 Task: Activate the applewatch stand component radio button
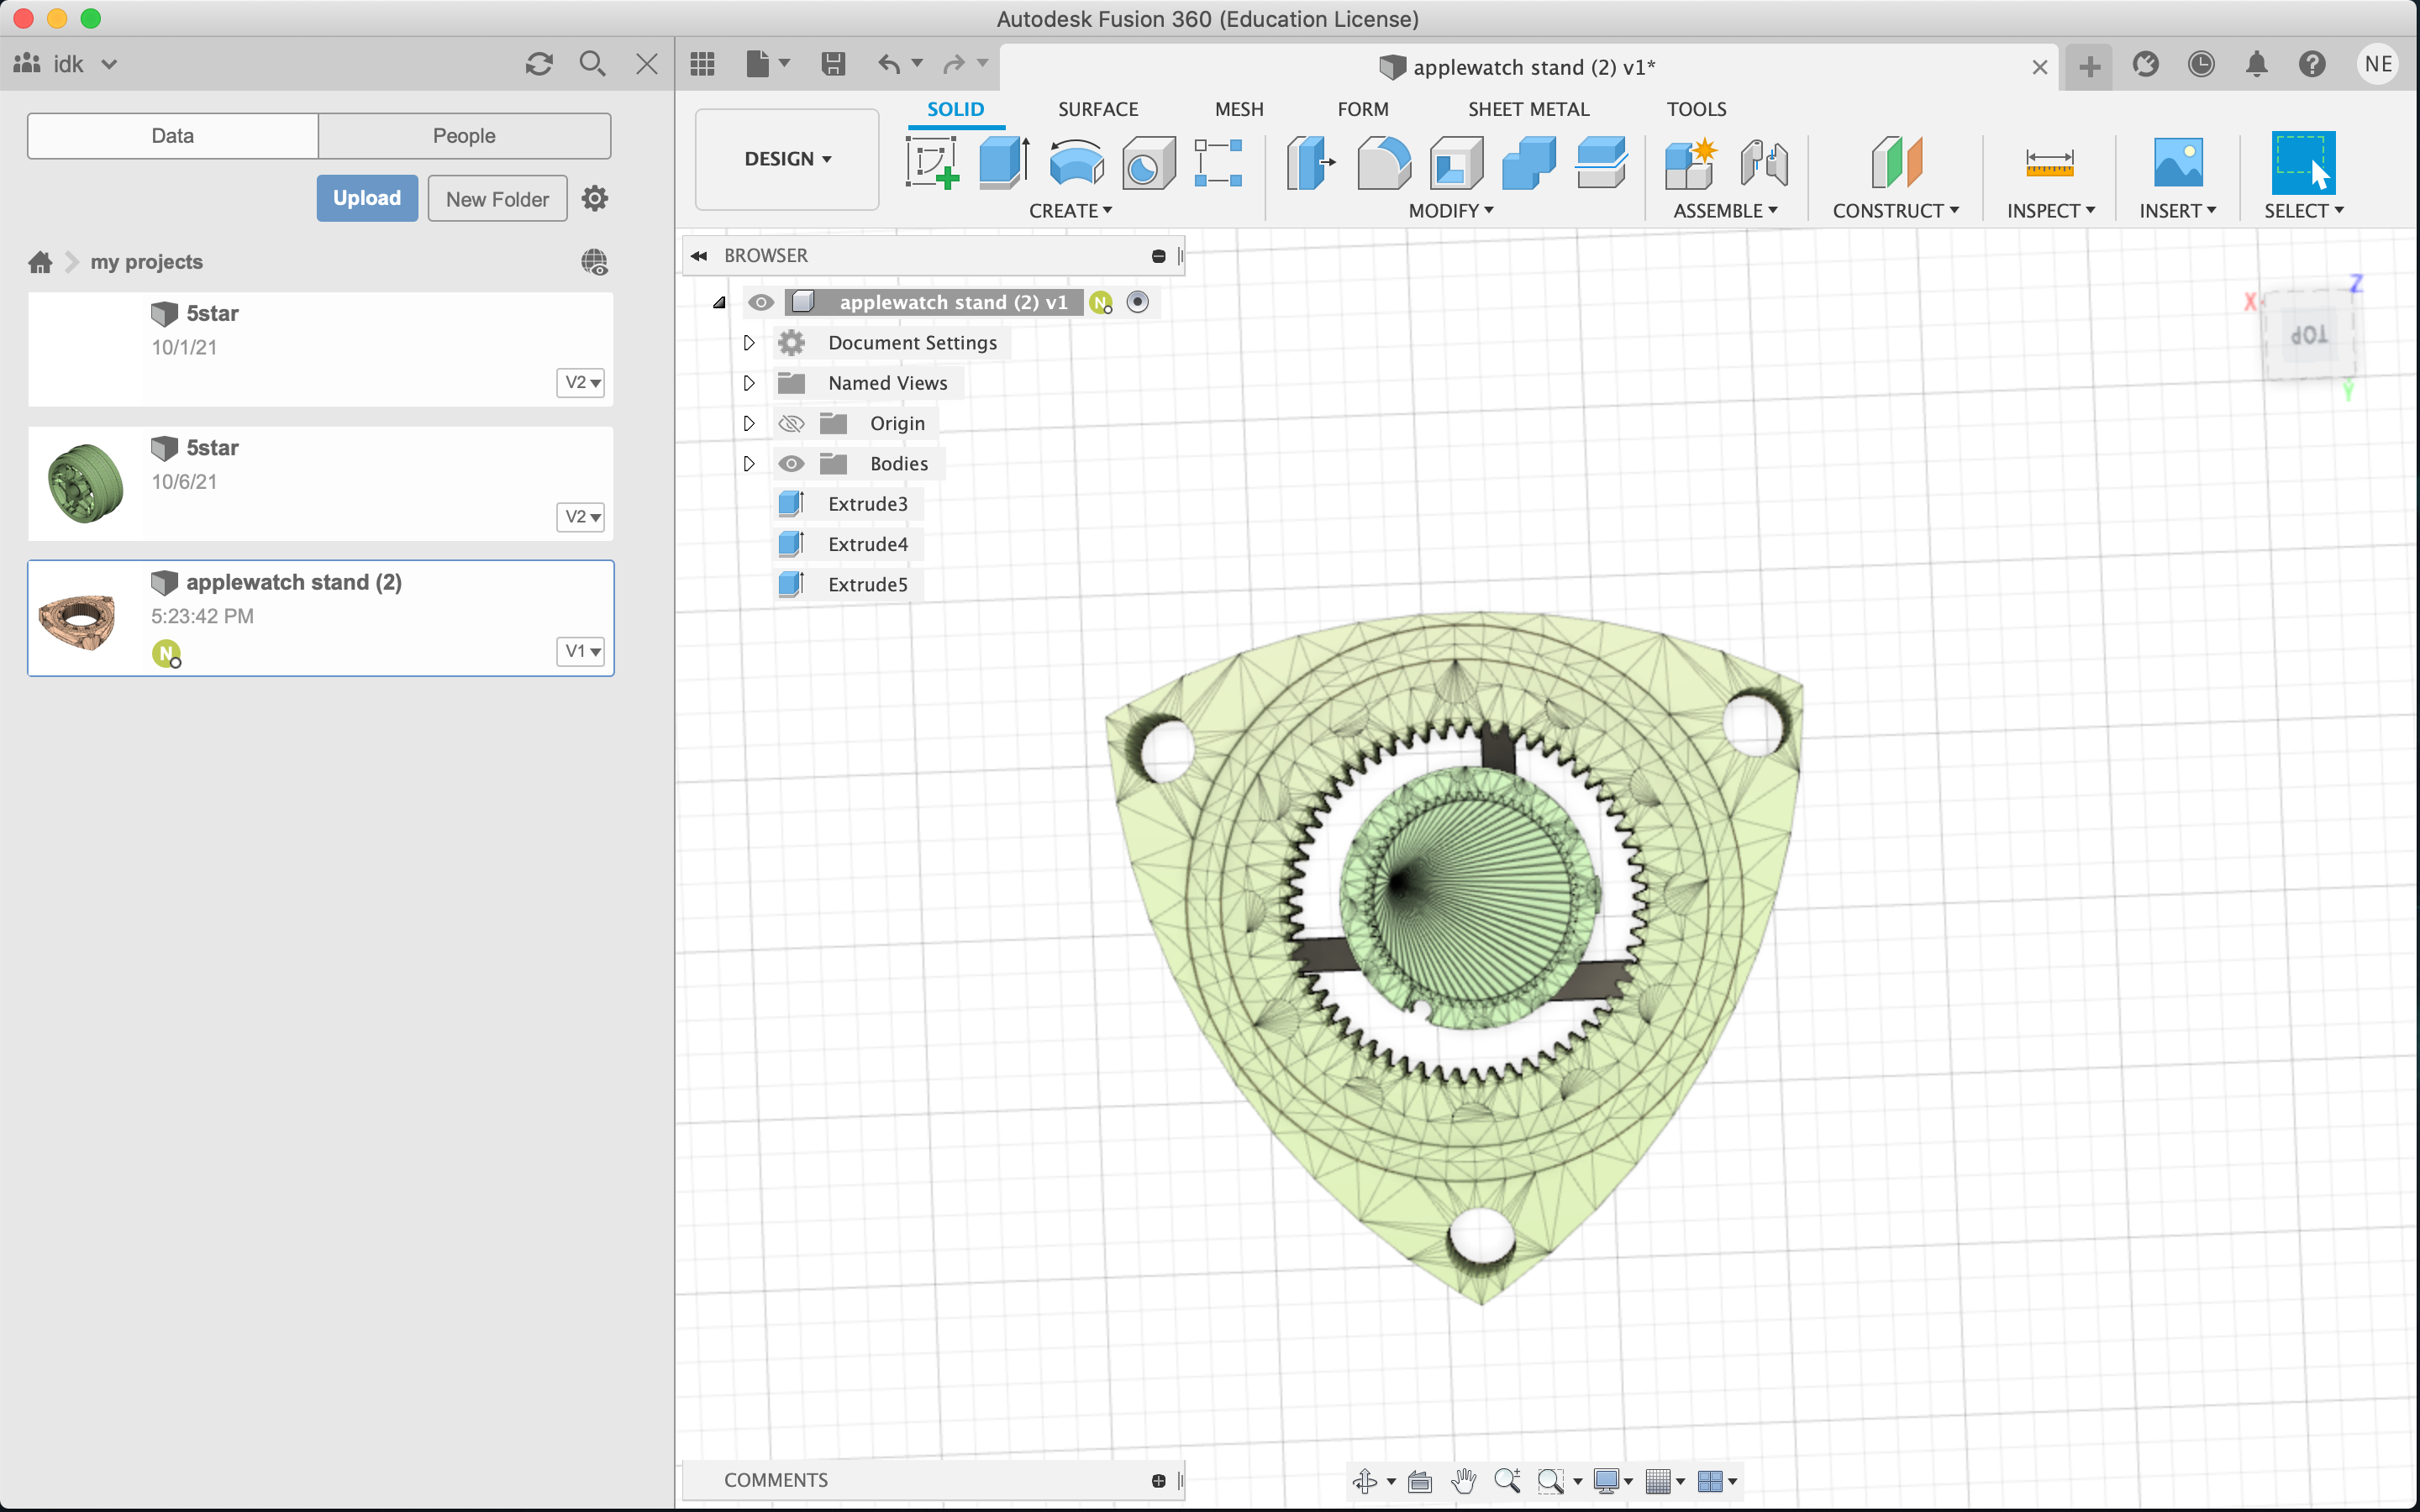(1137, 302)
